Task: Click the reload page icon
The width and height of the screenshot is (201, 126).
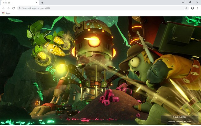Action: 14,8
